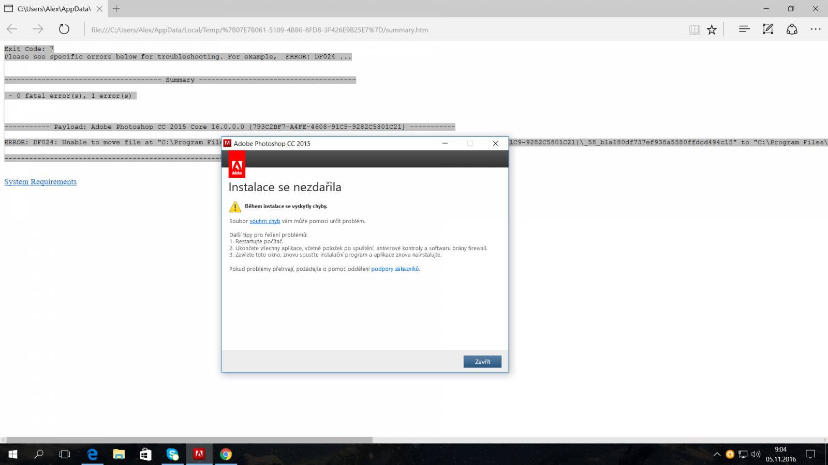Open Google Chrome from taskbar
Viewport: 828px width, 465px height.
click(226, 454)
